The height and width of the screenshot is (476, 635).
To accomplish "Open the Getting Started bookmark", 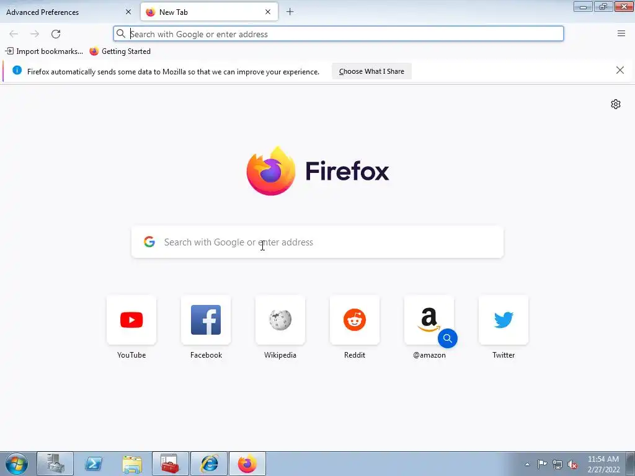I will click(120, 51).
